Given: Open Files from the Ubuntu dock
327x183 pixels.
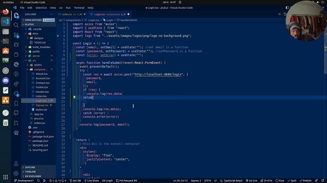Looking at the screenshot, I should (x=6, y=32).
